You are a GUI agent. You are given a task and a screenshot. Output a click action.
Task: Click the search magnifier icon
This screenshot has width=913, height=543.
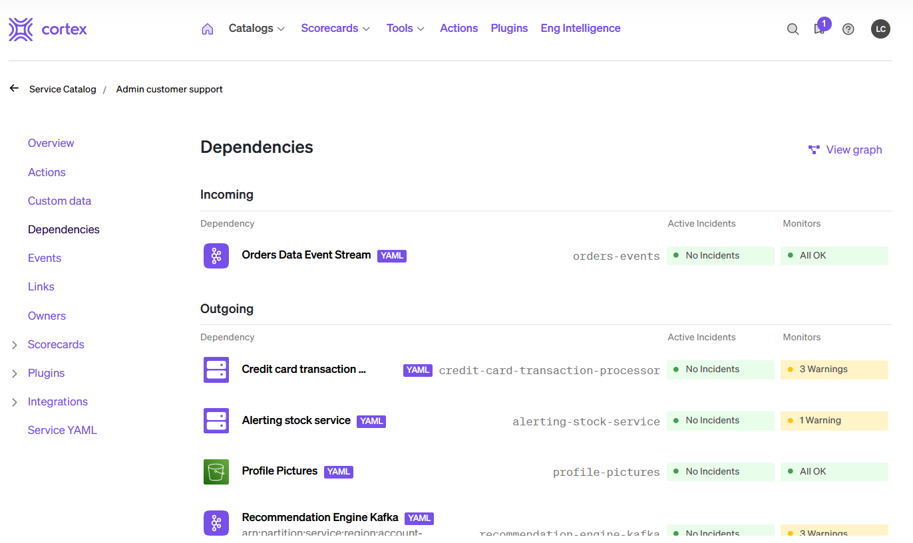click(x=793, y=29)
